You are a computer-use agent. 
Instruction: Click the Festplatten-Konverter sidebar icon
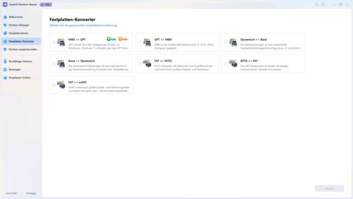point(5,41)
